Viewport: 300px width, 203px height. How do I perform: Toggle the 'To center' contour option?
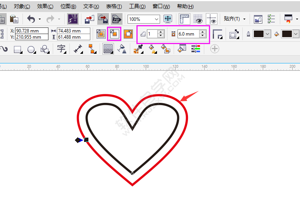click(101, 34)
